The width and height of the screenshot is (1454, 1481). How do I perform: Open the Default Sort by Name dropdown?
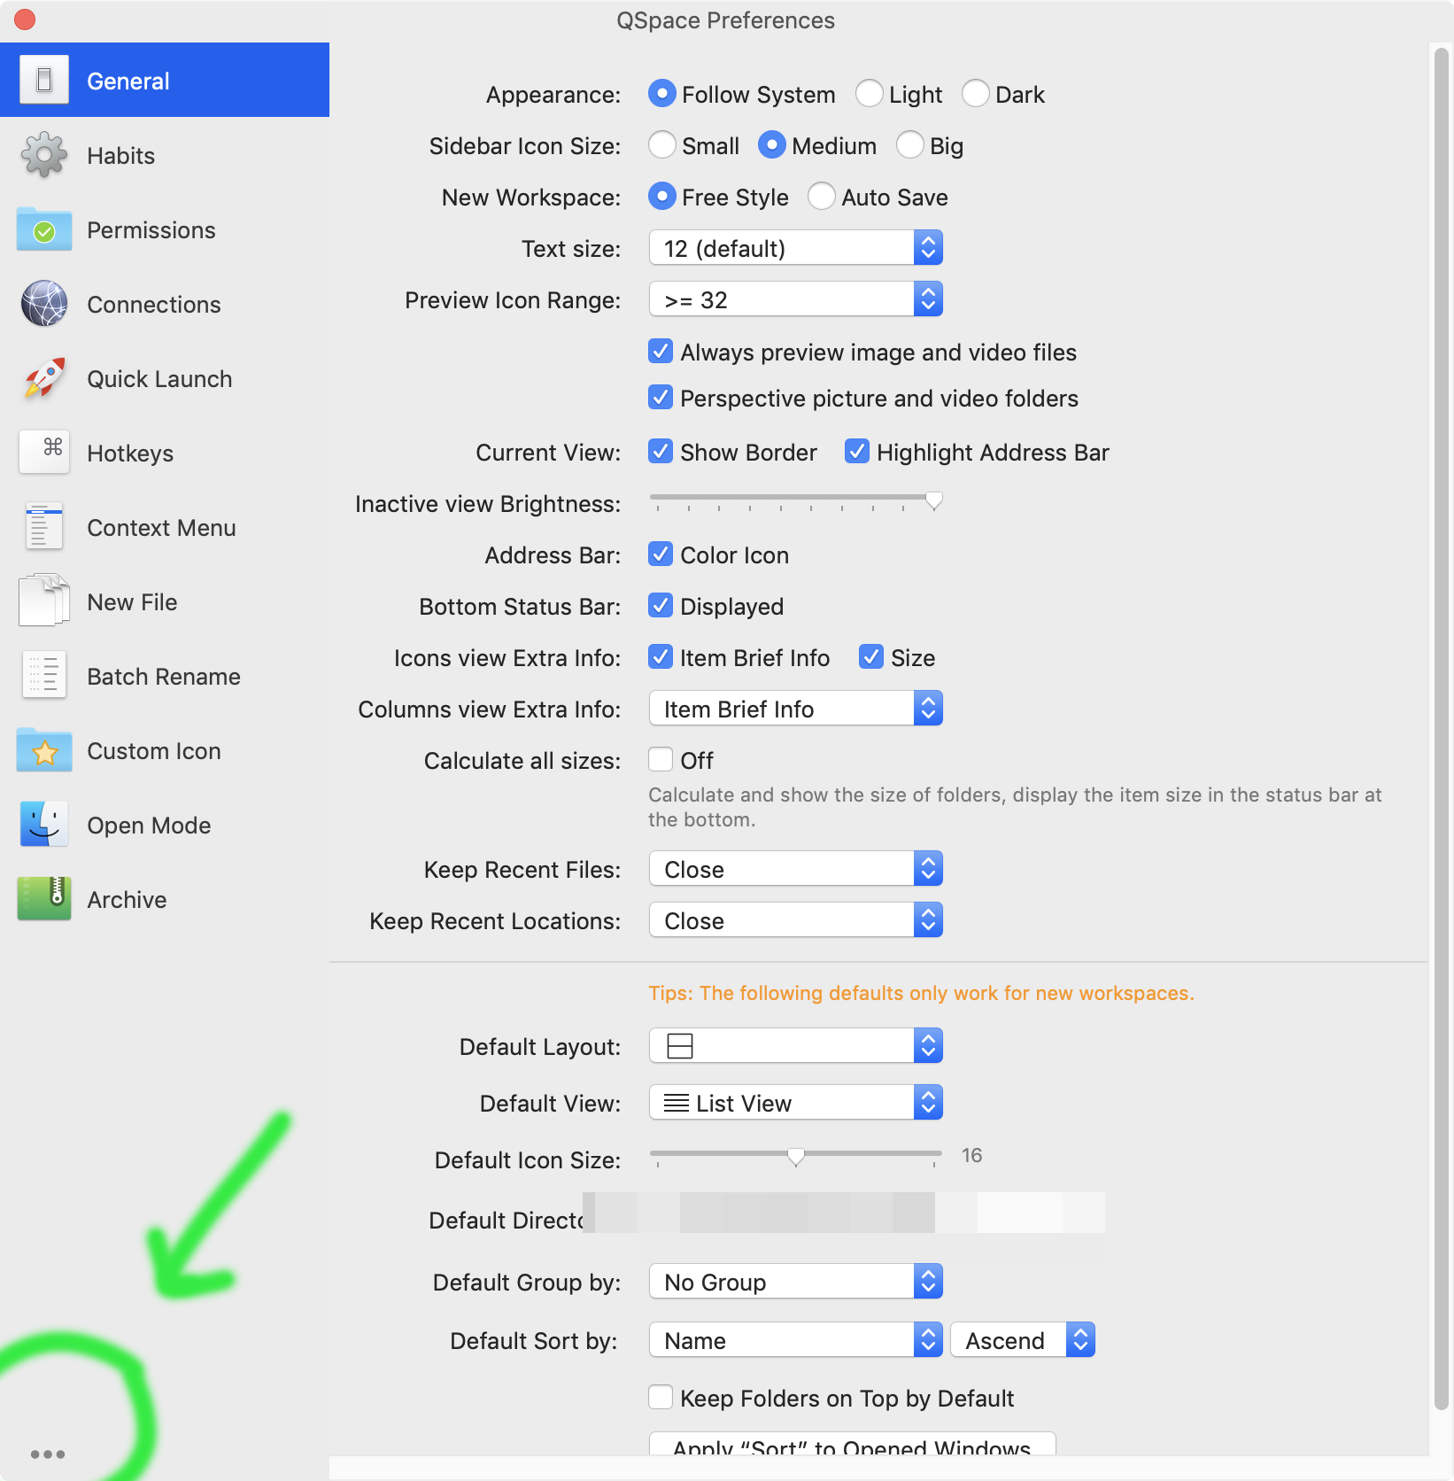pyautogui.click(x=796, y=1340)
